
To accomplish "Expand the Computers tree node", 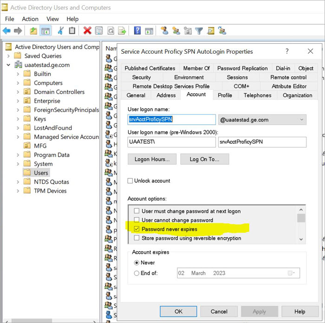I will (x=18, y=83).
